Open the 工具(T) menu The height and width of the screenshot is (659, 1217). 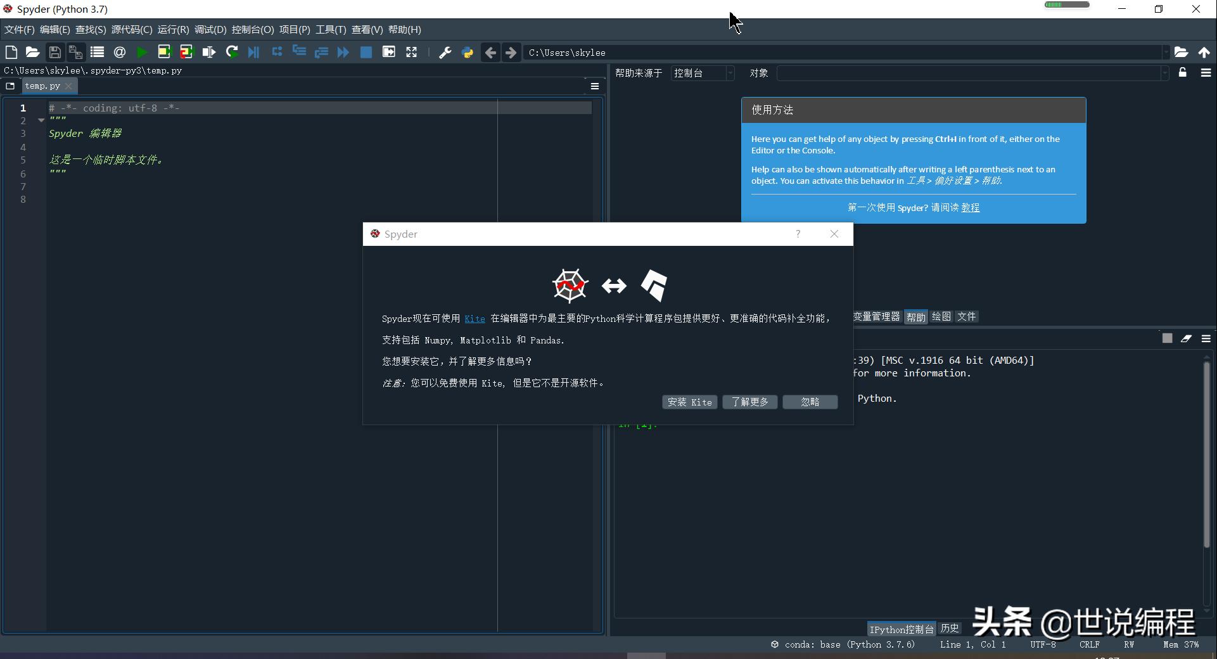pos(331,30)
